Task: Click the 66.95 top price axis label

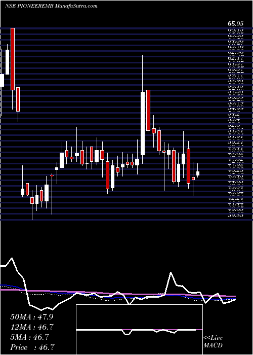Action: click(235, 23)
